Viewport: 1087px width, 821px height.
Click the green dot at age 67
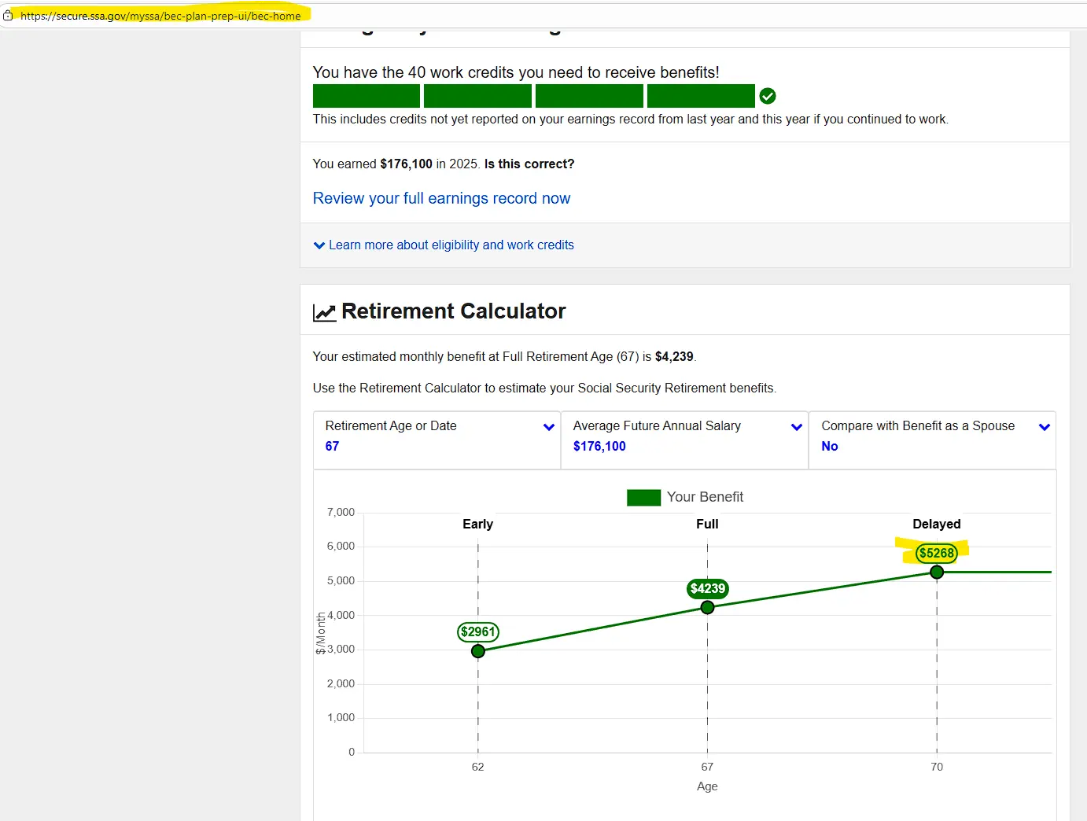(x=707, y=607)
